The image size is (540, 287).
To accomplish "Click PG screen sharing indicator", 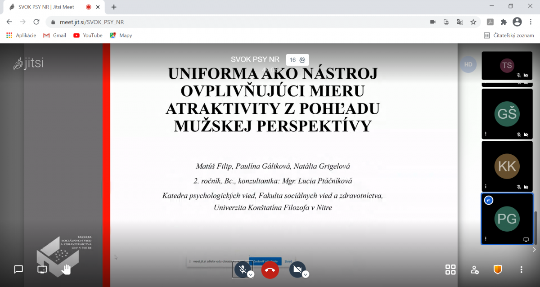I will coord(526,239).
